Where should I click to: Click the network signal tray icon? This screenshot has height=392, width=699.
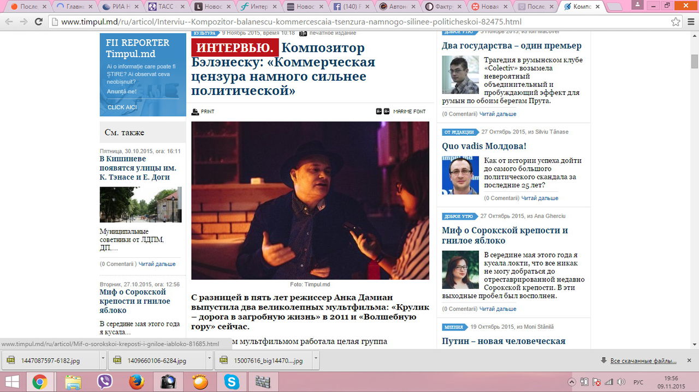(x=608, y=382)
